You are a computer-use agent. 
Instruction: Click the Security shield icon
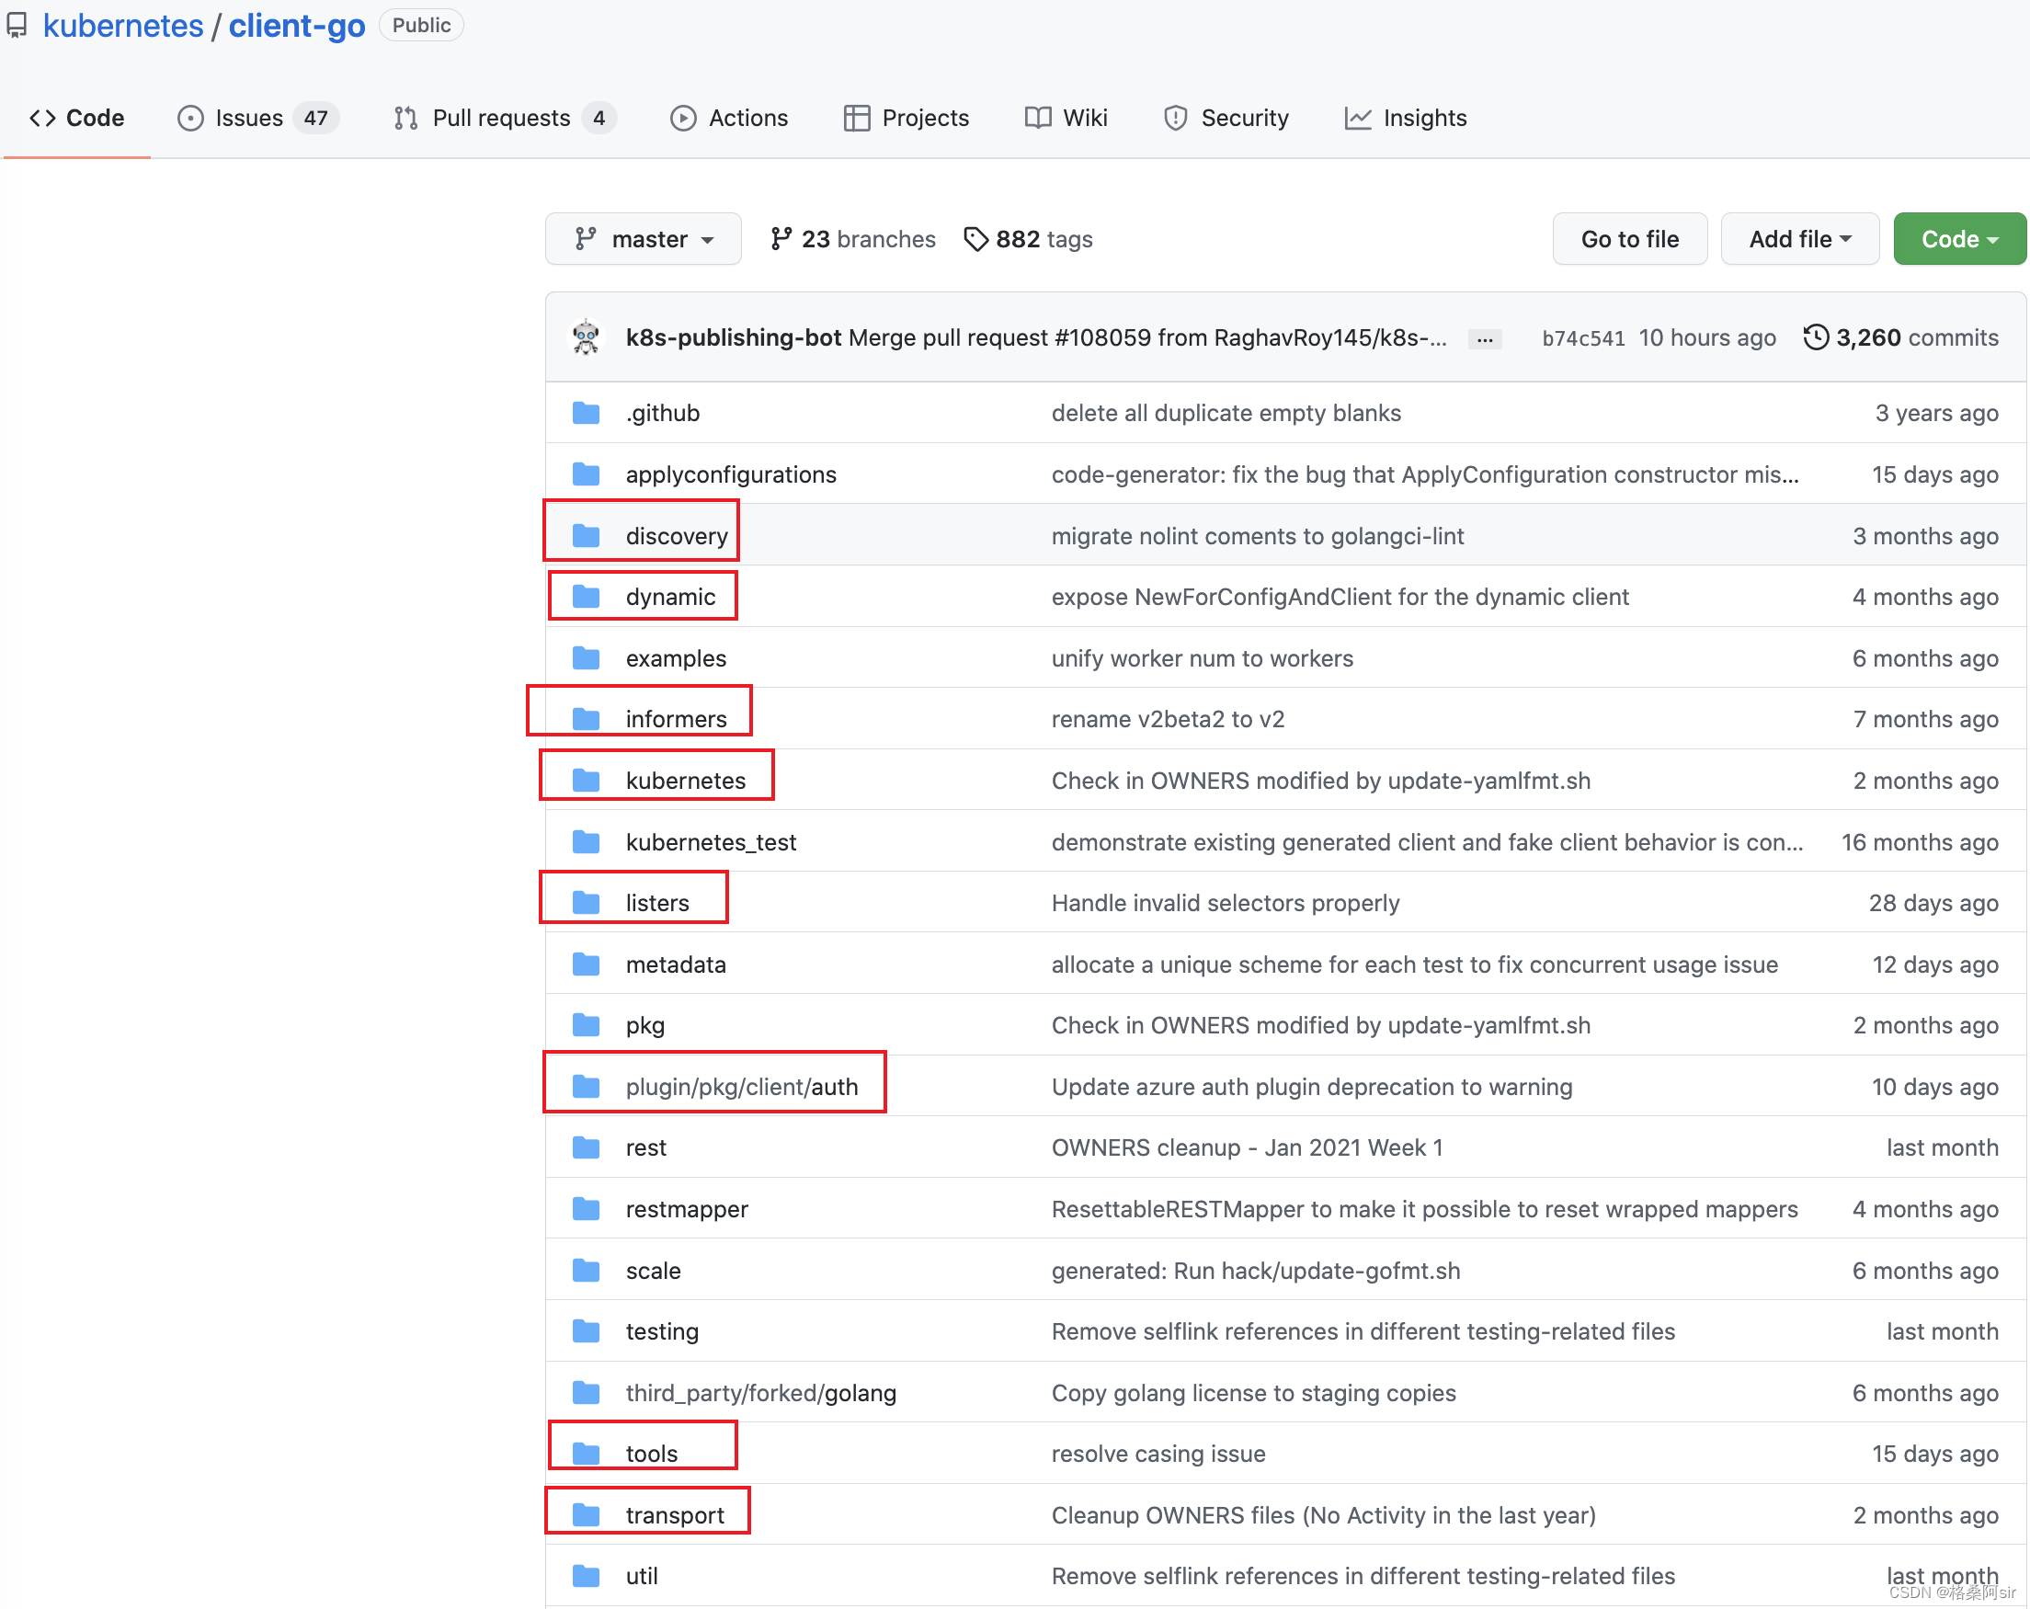pyautogui.click(x=1175, y=118)
